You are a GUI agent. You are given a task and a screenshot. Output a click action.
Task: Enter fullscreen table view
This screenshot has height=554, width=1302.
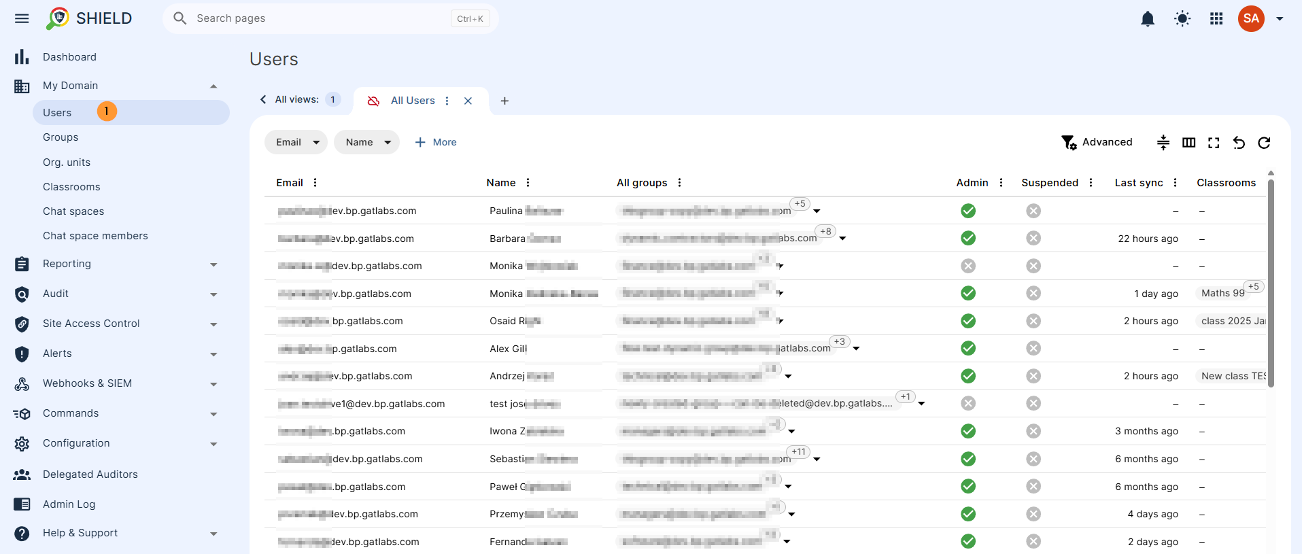click(x=1214, y=143)
